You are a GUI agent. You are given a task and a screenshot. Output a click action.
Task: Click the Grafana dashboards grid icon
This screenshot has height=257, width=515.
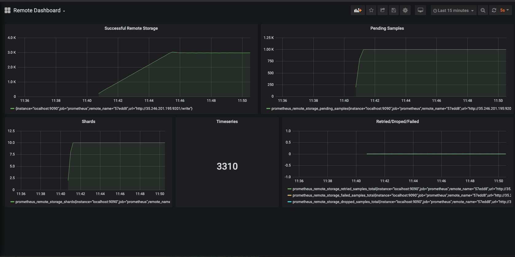click(8, 10)
